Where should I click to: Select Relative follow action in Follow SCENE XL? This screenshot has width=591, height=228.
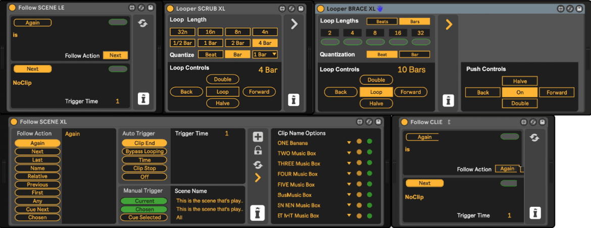(37, 176)
